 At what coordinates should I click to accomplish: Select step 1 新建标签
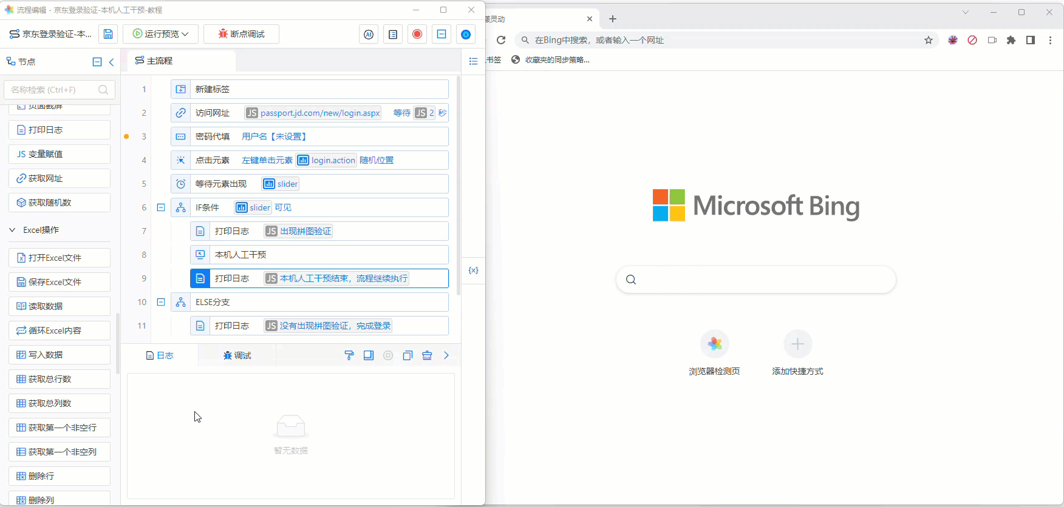(310, 89)
